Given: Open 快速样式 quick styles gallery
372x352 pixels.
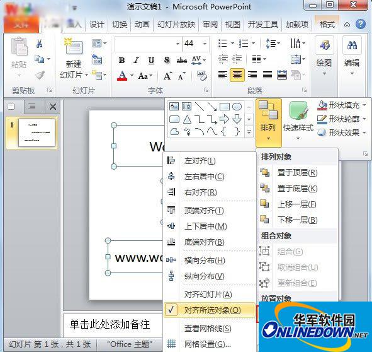Looking at the screenshot, I should click(x=298, y=121).
